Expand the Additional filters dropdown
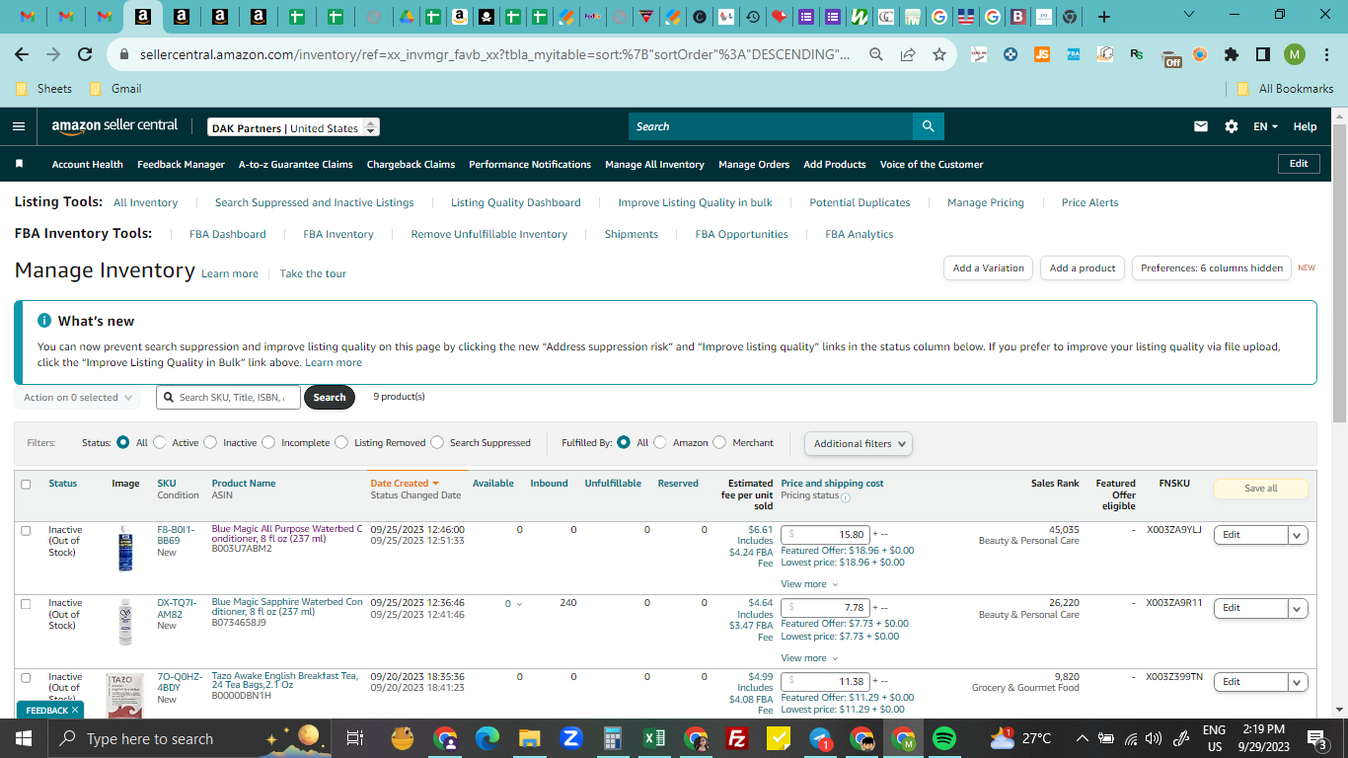The height and width of the screenshot is (758, 1348). tap(859, 444)
